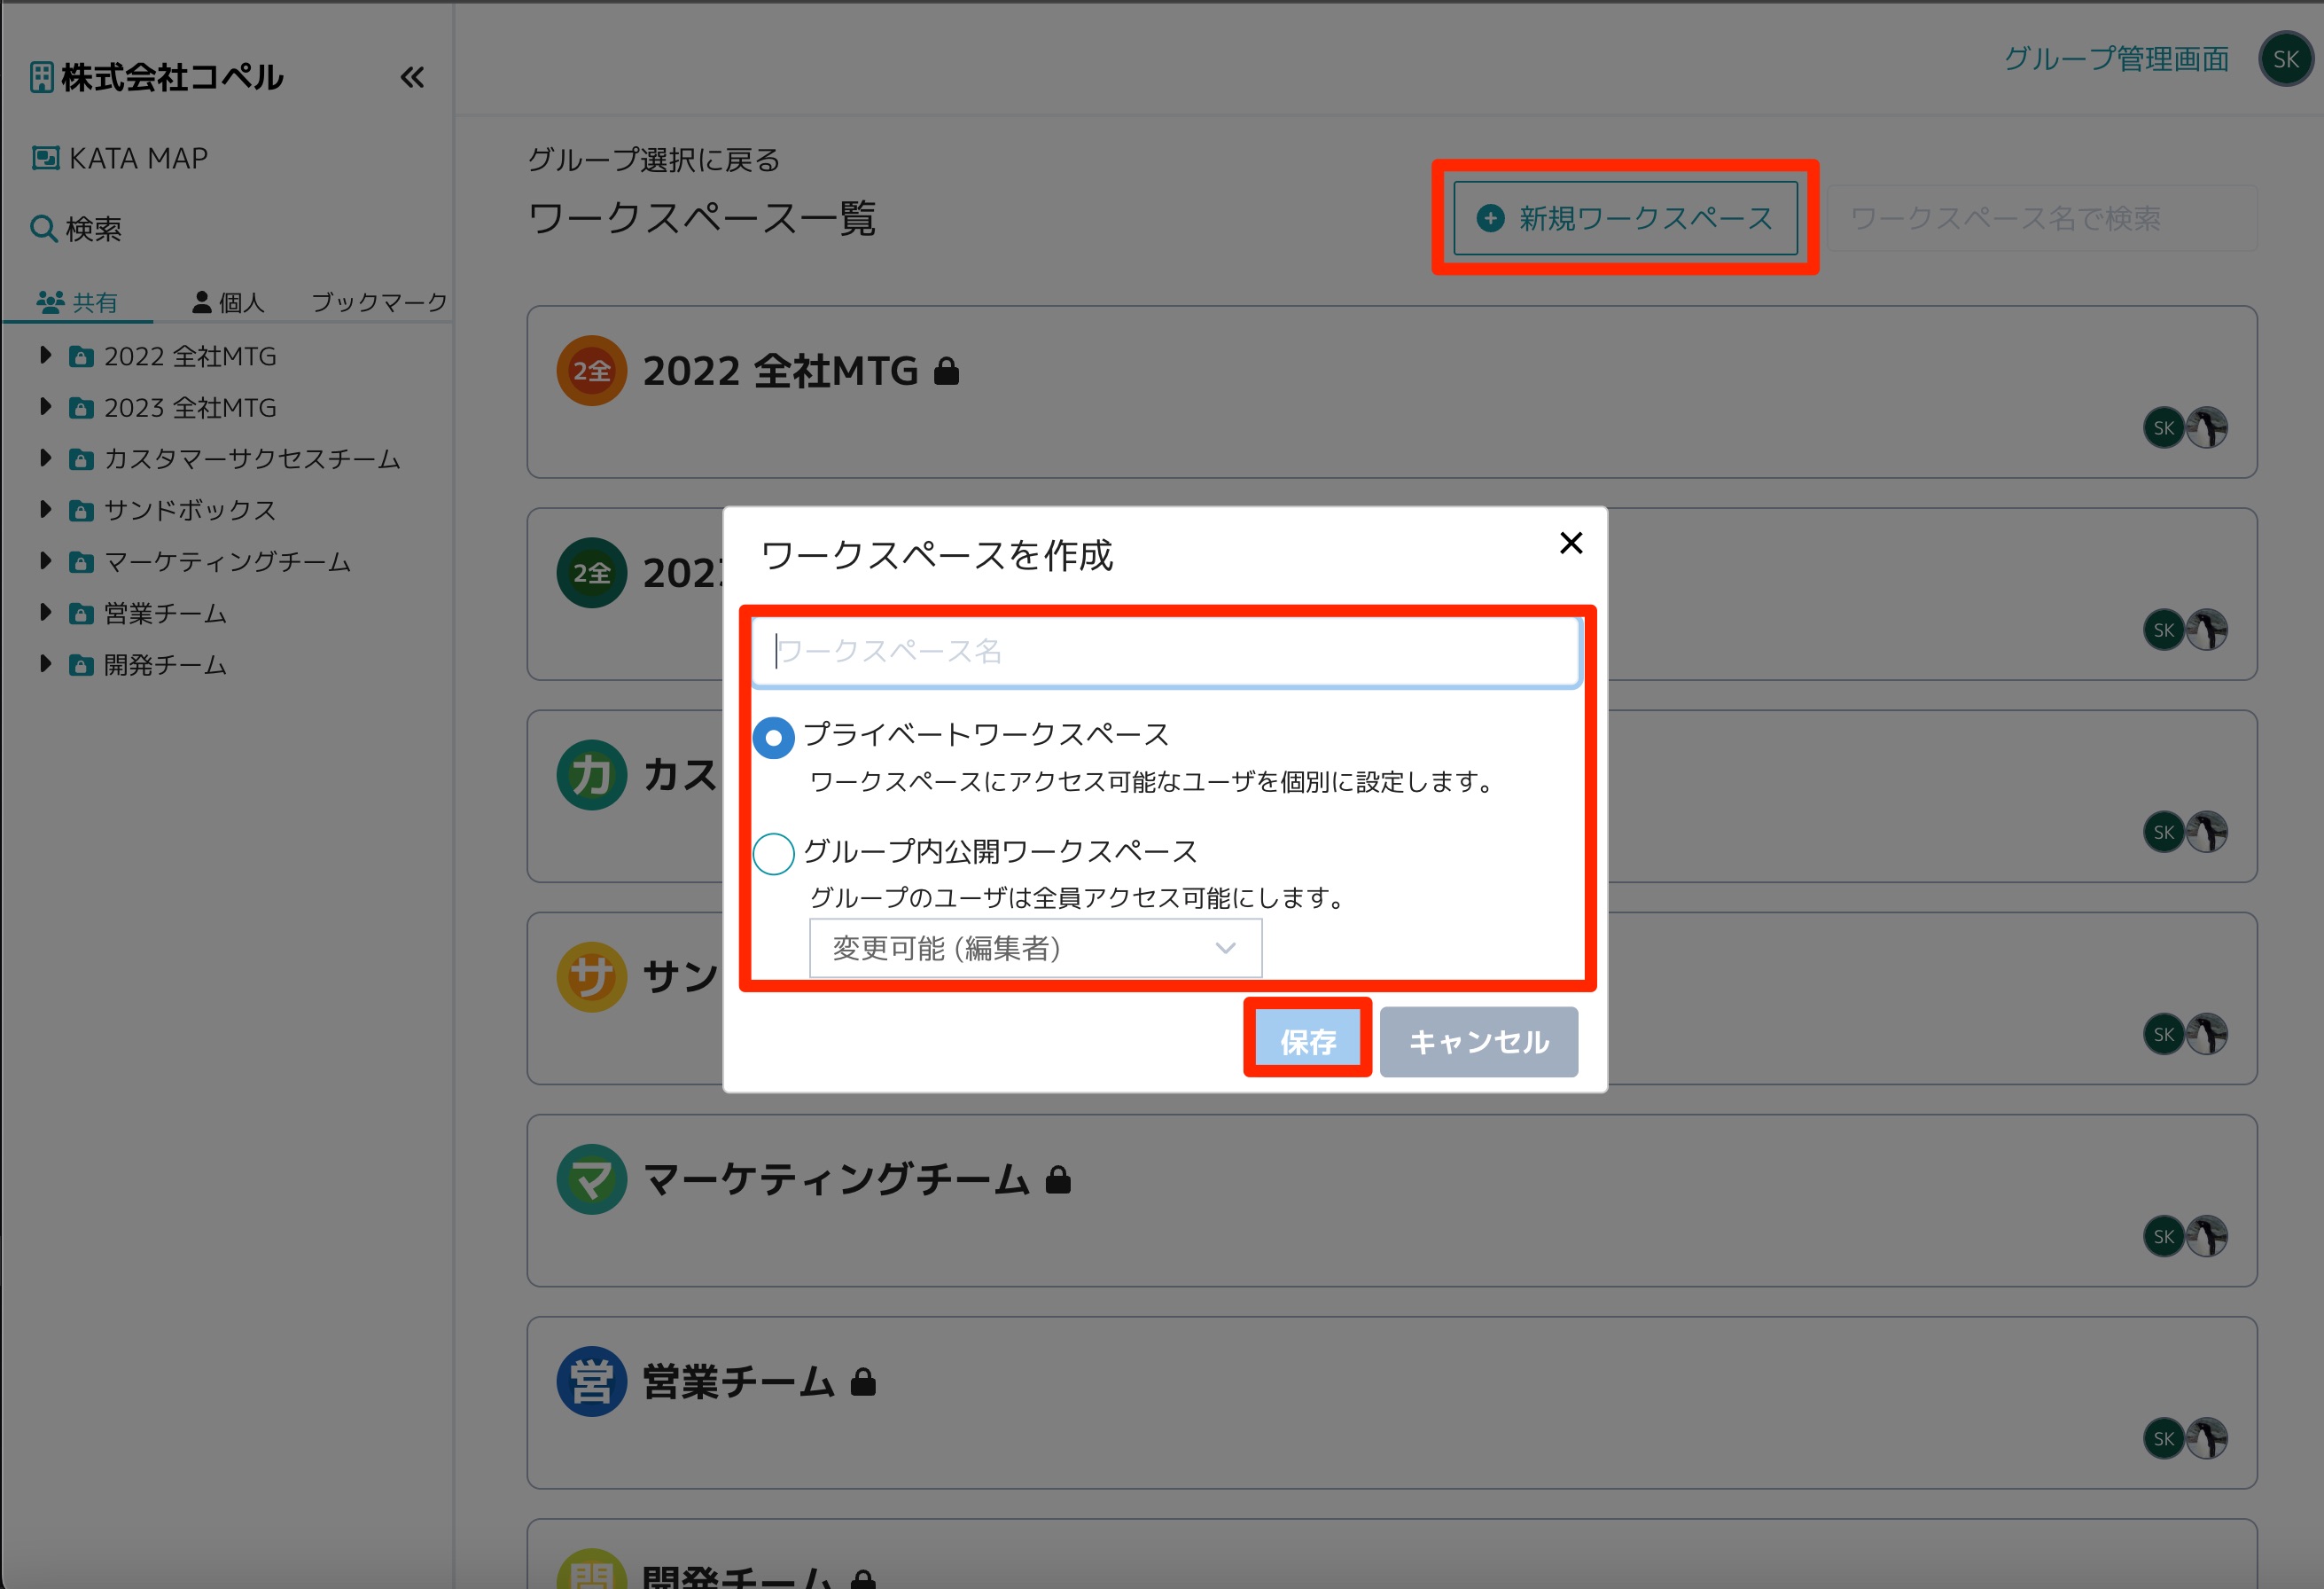Expand the マーケティングチーム tree node

click(x=45, y=560)
